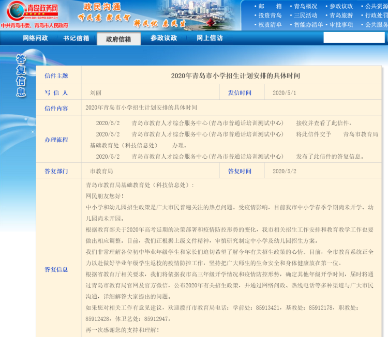Screen dimensions: 388x337
Task: Click the 再一次感谢您的支持和理解 line
Action: pyautogui.click(x=122, y=330)
